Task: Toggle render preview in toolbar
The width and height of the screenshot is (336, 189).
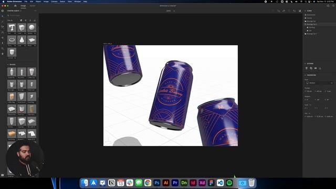Action: click(300, 10)
